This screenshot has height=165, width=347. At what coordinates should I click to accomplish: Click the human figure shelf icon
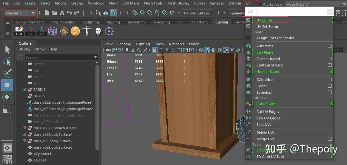tap(86, 31)
